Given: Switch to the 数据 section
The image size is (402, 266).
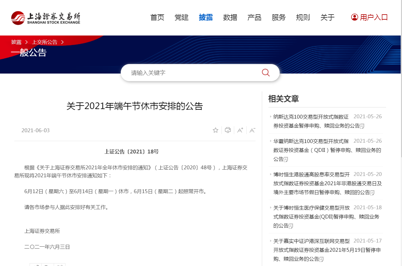Looking at the screenshot, I should tap(230, 17).
